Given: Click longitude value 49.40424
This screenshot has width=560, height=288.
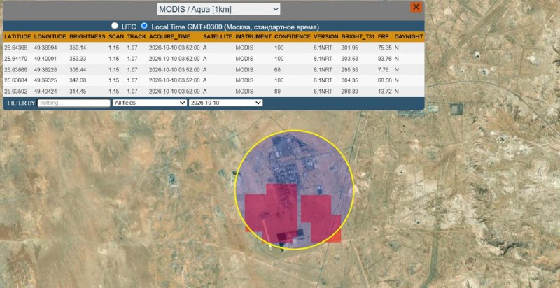Looking at the screenshot, I should pos(45,92).
